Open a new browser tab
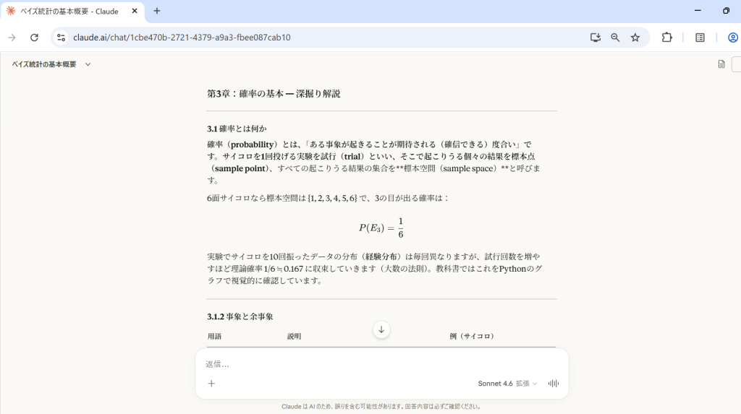This screenshot has height=414, width=741. point(157,11)
